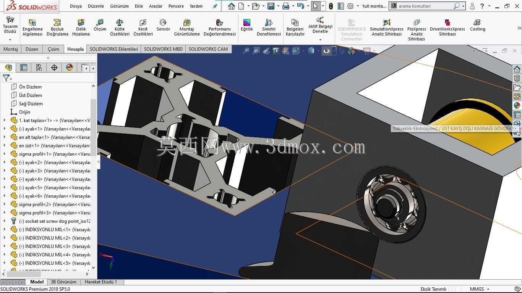Open Tasarım Etüdü tool
Viewport: 522px width, 293px height.
[x=10, y=25]
